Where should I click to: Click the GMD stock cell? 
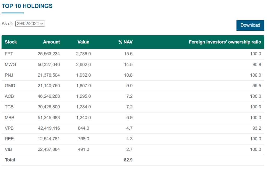[x=10, y=86]
